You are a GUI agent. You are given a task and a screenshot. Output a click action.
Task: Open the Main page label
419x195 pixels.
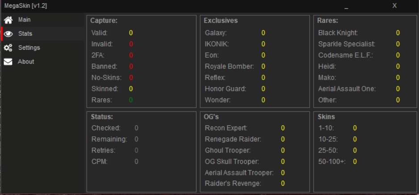click(x=24, y=20)
